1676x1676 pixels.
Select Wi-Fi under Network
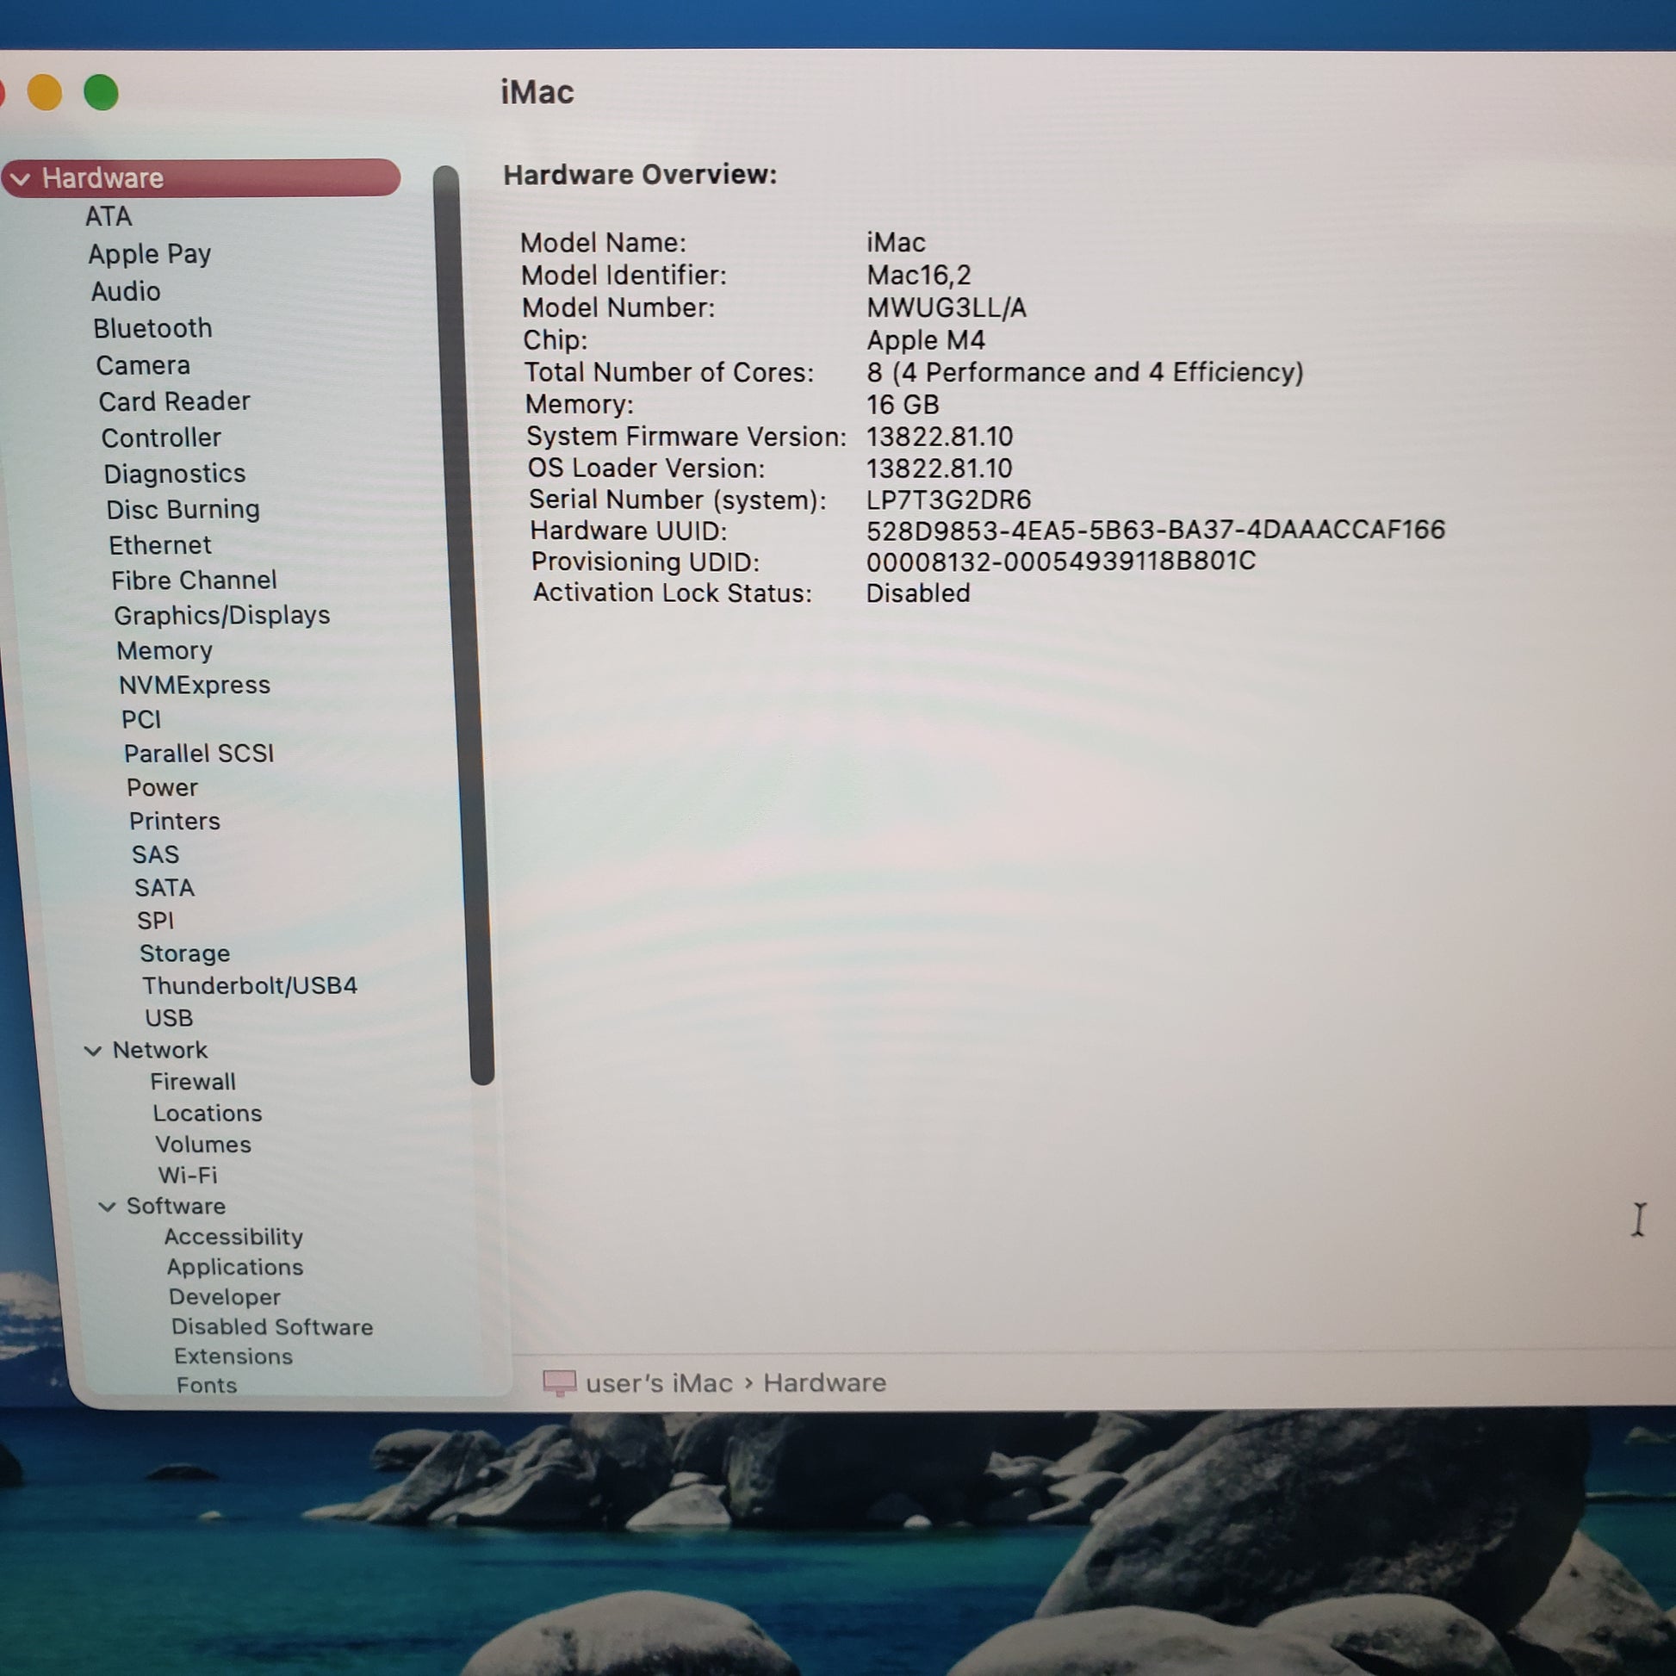point(188,1175)
